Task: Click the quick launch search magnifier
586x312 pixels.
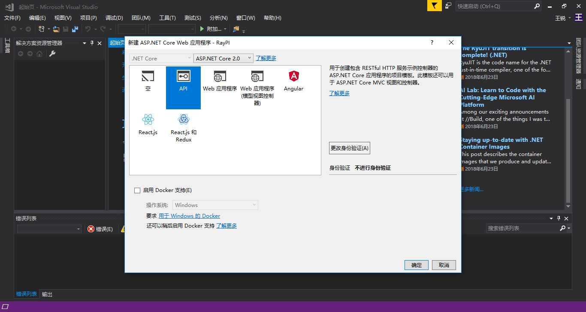Action: [537, 6]
